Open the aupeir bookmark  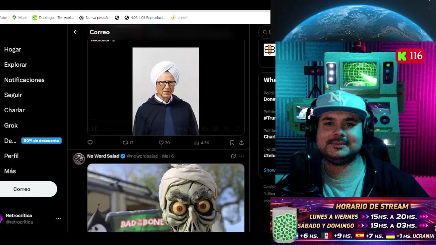[179, 18]
